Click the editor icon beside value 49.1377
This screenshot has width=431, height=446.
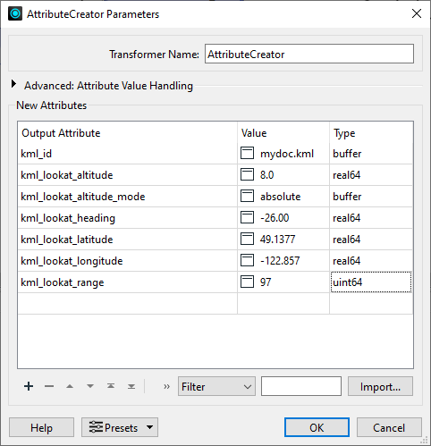(x=247, y=239)
